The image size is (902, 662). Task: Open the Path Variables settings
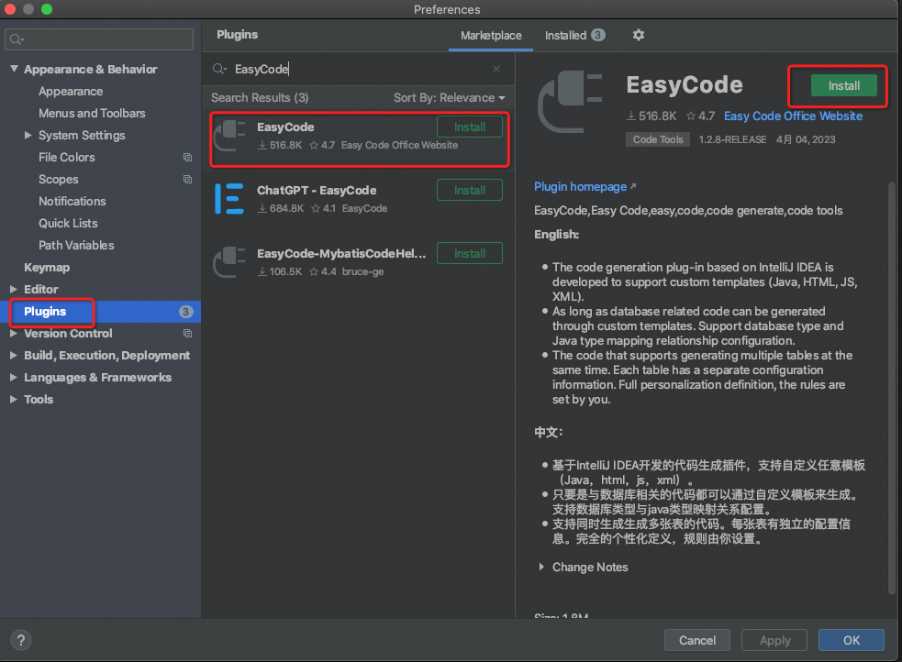coord(76,246)
